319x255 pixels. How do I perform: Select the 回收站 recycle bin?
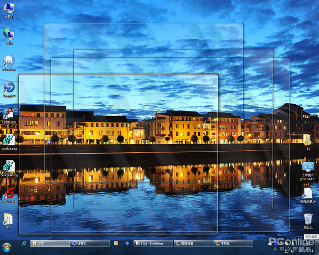(x=308, y=221)
